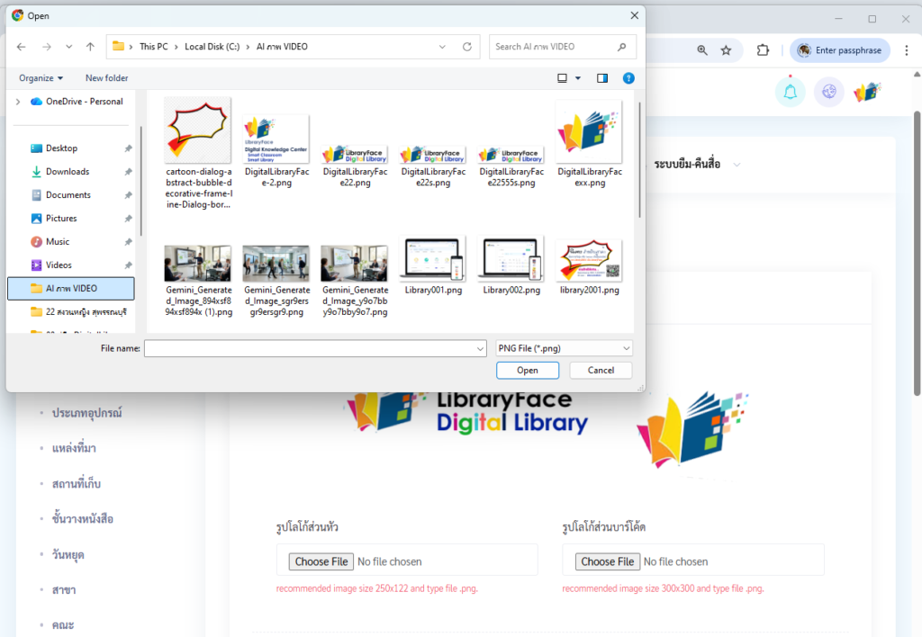Image resolution: width=922 pixels, height=637 pixels.
Task: Click the notification bell icon
Action: 790,92
